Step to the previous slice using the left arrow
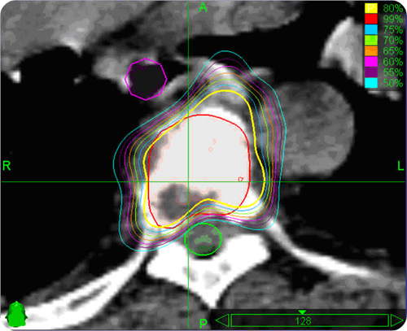Image resolution: width=407 pixels, height=331 pixels. pos(222,320)
